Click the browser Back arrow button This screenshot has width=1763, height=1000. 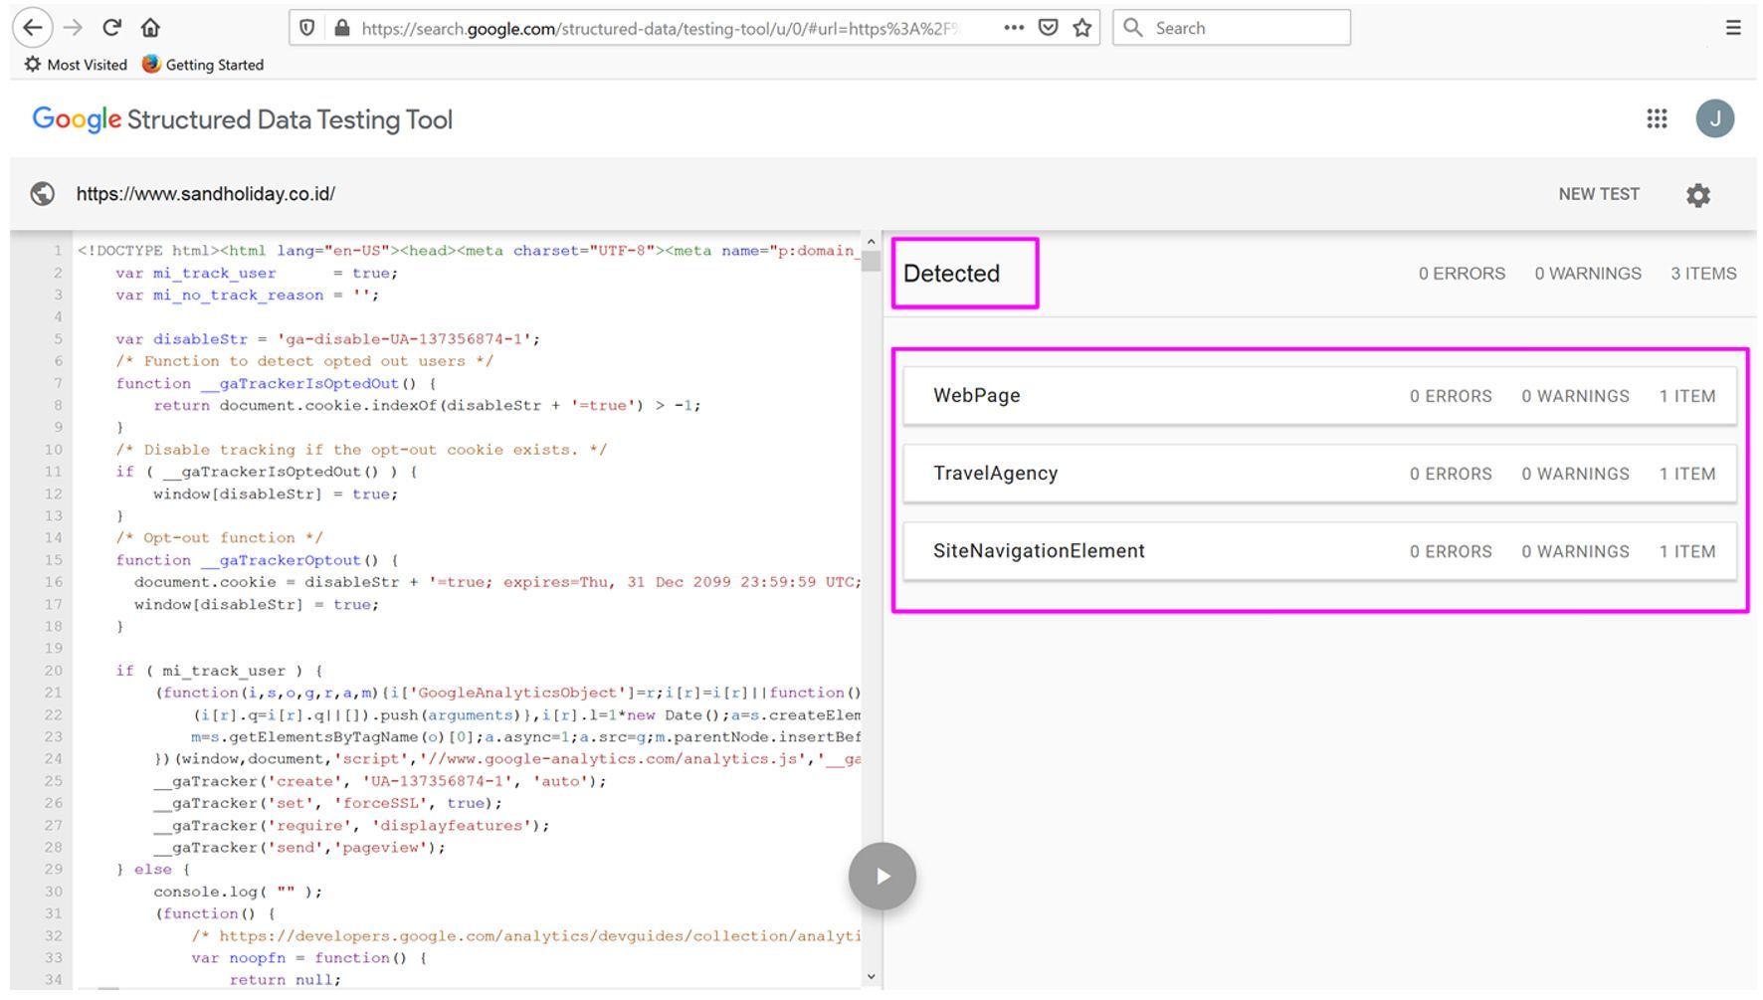click(x=32, y=28)
